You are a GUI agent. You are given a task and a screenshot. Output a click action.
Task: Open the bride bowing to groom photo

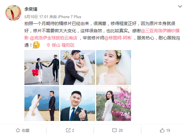point(42,103)
